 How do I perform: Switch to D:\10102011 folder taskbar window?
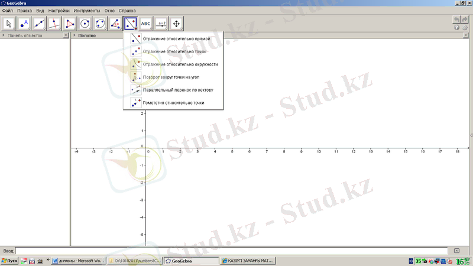coord(135,261)
